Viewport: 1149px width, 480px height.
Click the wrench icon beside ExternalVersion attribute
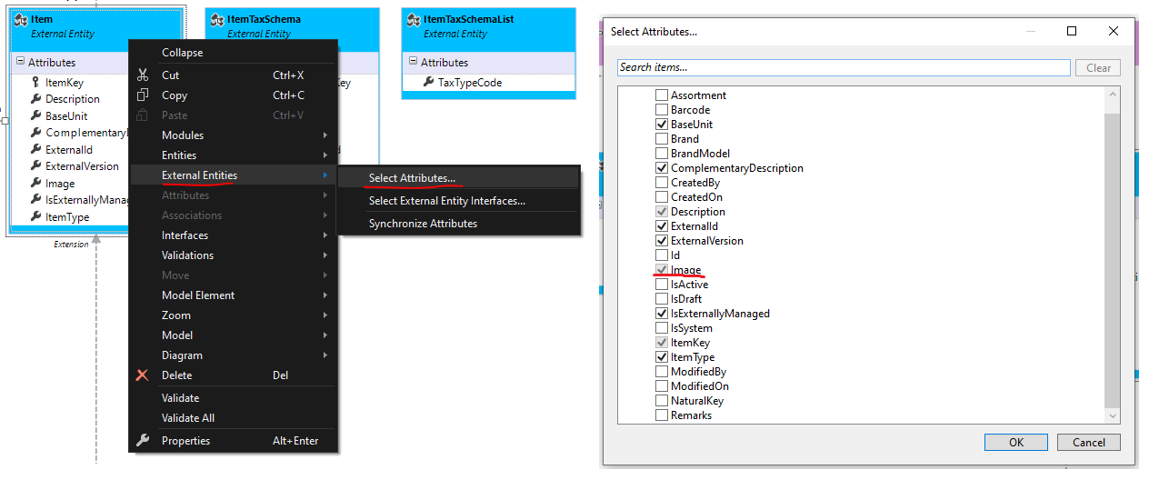pyautogui.click(x=35, y=166)
